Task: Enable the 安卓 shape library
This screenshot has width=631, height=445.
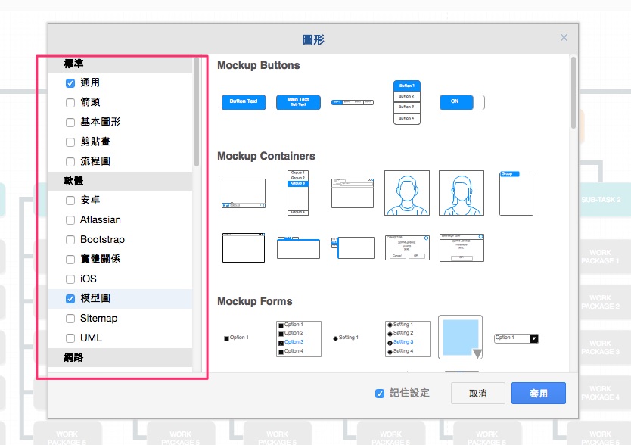Action: [x=70, y=201]
